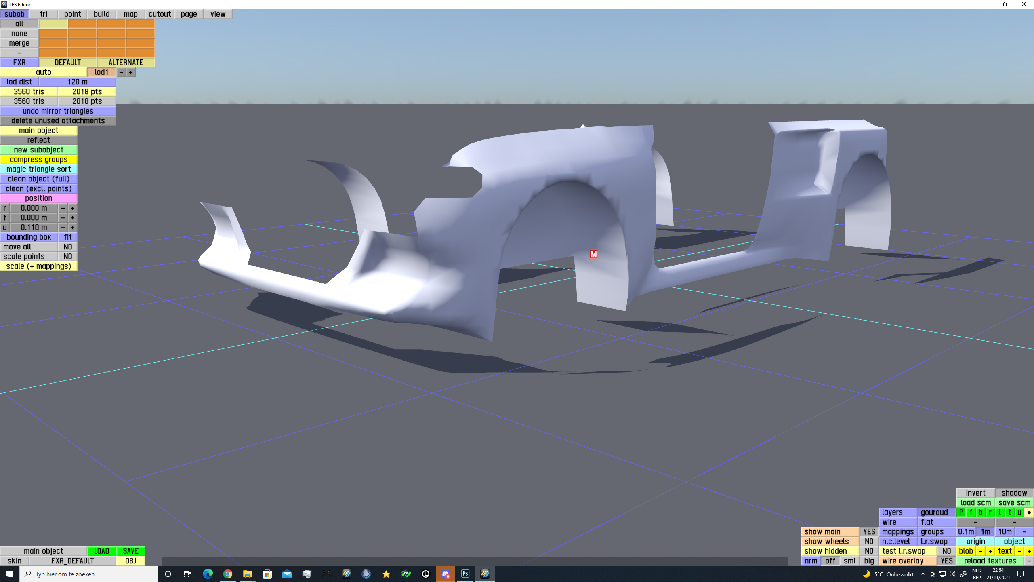
Task: Click the Windows search box
Action: point(89,574)
